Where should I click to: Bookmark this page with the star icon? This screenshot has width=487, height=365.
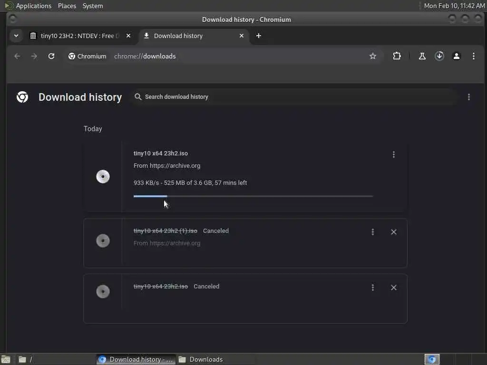tap(373, 56)
